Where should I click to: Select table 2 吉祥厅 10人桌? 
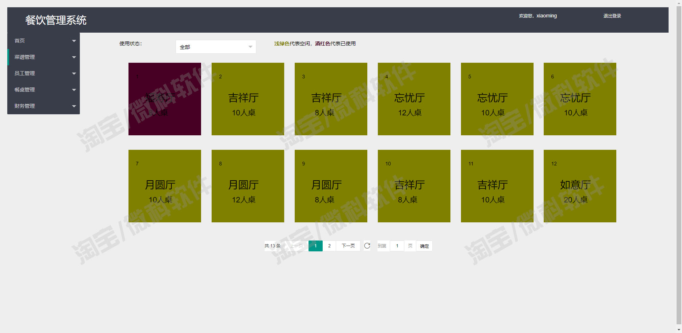[x=248, y=99]
